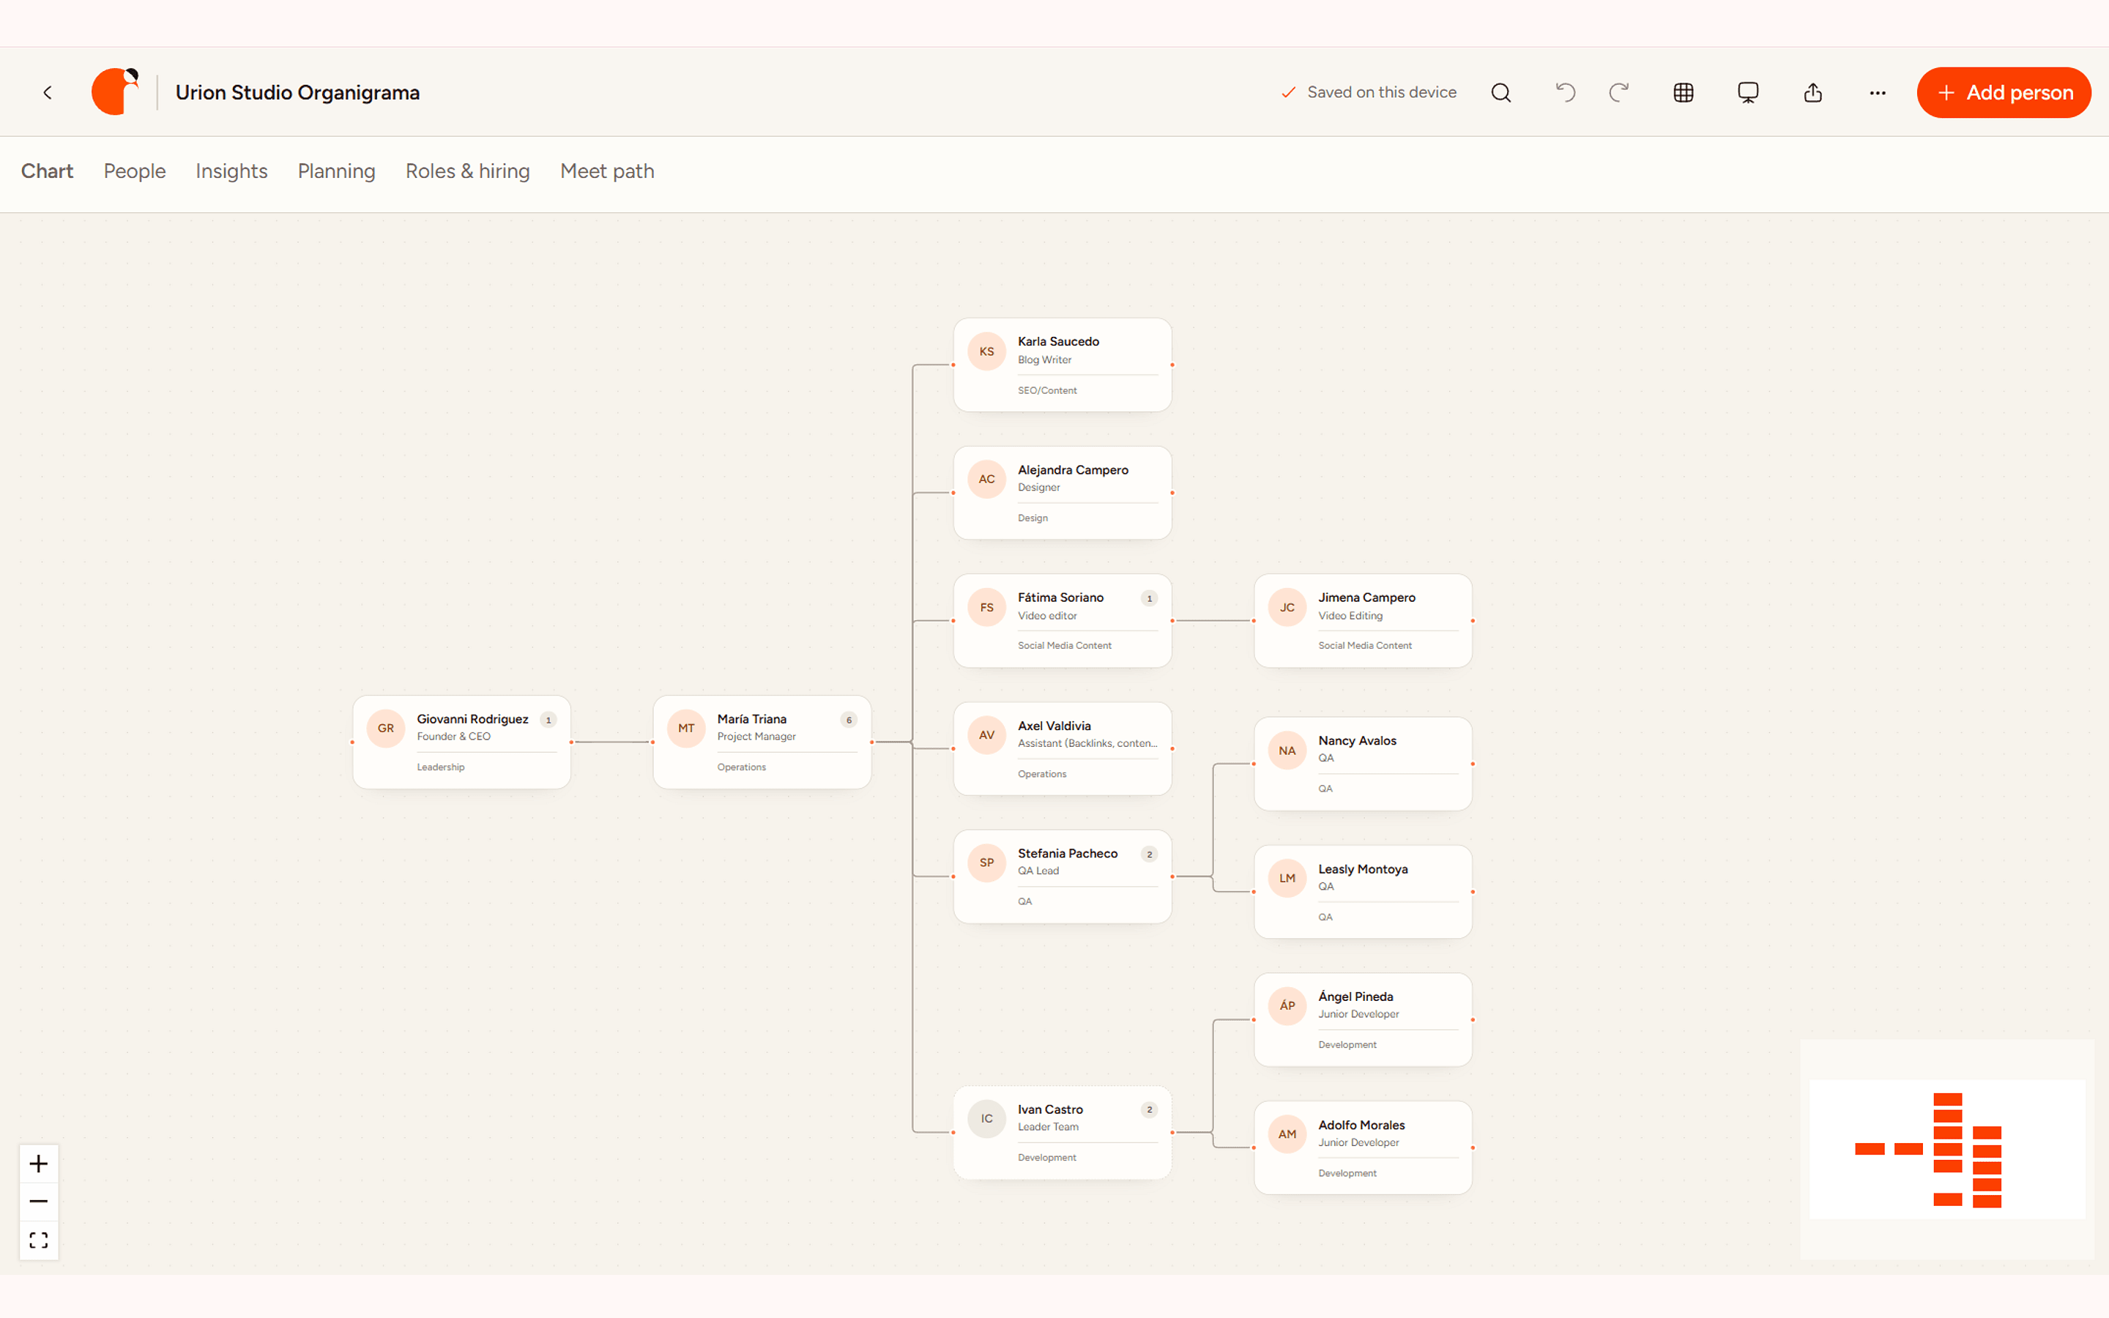Share or export the chart
Screen dimensions: 2109x1318
click(1812, 92)
